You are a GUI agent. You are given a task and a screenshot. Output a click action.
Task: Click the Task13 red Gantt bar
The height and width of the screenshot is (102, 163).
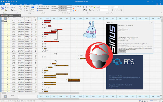pyautogui.click(x=51, y=41)
